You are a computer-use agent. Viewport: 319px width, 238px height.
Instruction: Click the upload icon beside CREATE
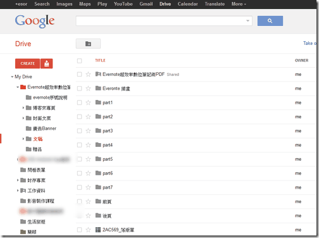[47, 63]
